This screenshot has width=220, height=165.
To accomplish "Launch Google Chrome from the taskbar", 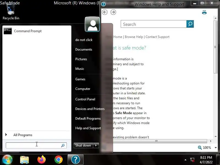I will pyautogui.click(x=59, y=160).
